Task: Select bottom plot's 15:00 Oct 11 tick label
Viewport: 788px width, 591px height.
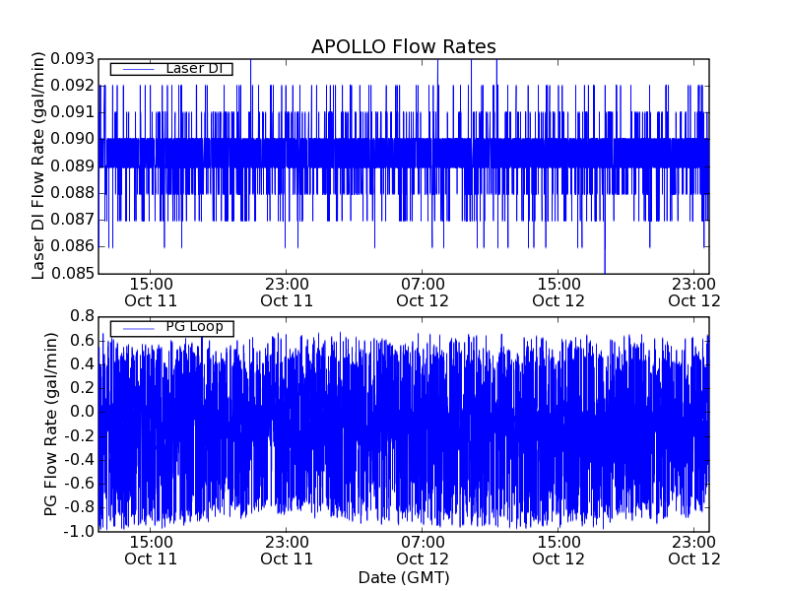Action: click(x=151, y=550)
